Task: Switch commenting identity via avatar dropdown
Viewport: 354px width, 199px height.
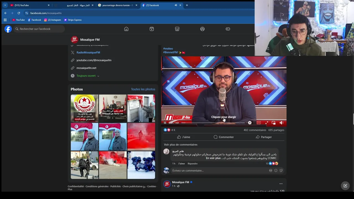Action: click(x=166, y=171)
